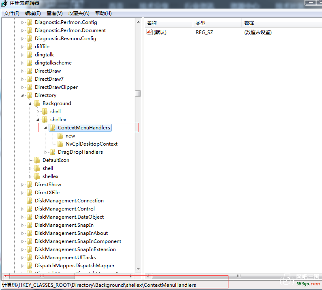This screenshot has width=322, height=290.
Task: Expand the DirectDraw7 node arrow
Action: pyautogui.click(x=22, y=79)
